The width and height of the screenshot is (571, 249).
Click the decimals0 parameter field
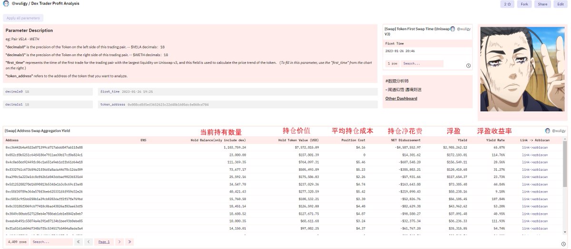(x=48, y=91)
